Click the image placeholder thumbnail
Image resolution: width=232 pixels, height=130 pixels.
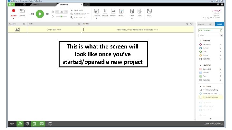(17, 30)
